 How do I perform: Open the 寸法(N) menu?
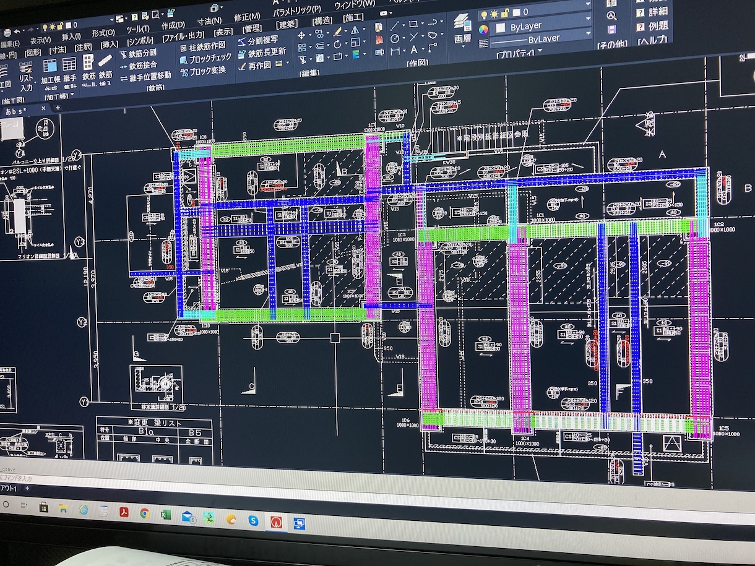[209, 21]
